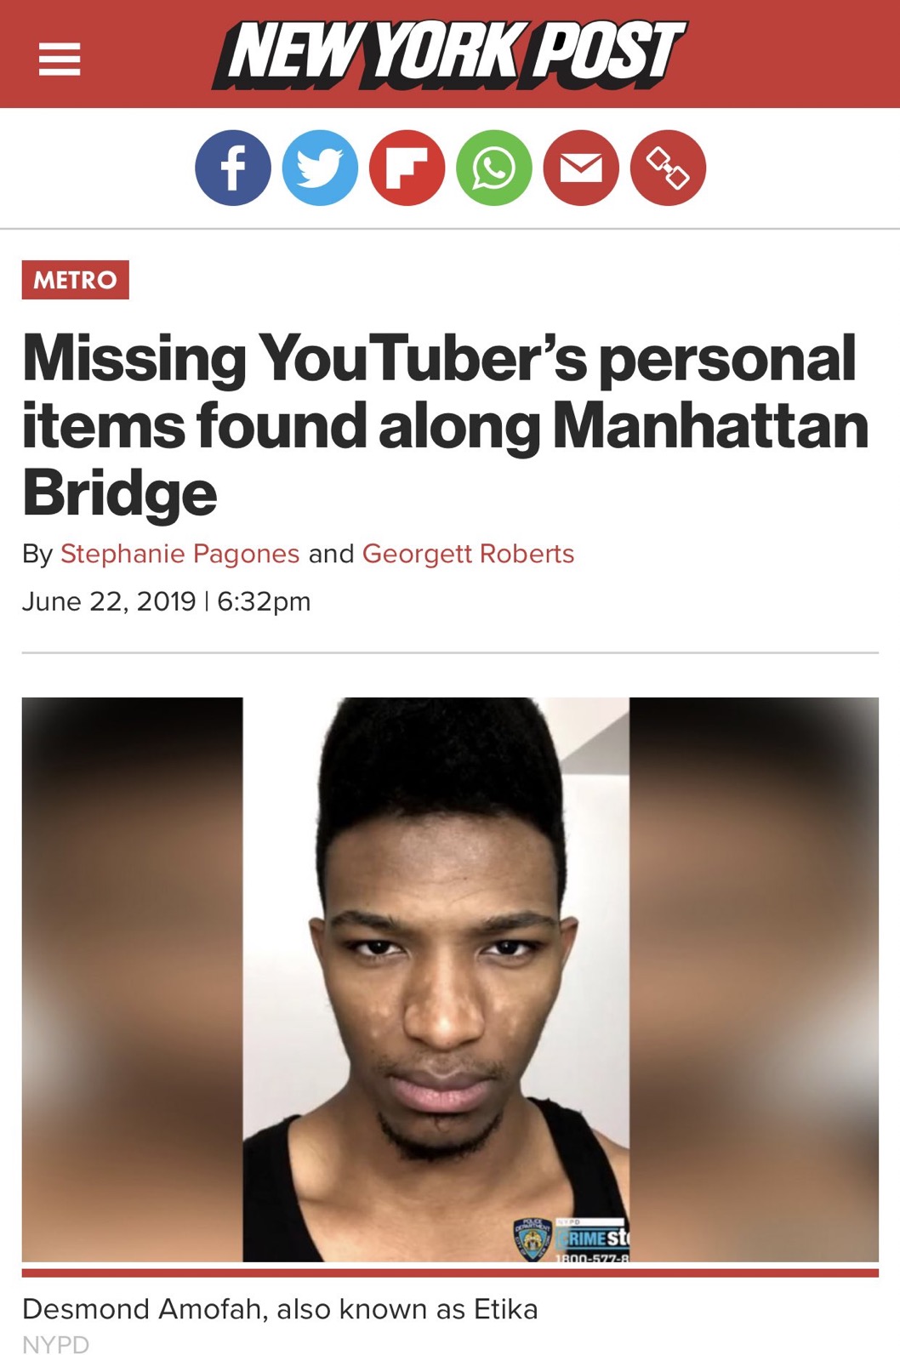900x1355 pixels.
Task: Click the NYPD photo credit text
Action: pos(55,1344)
